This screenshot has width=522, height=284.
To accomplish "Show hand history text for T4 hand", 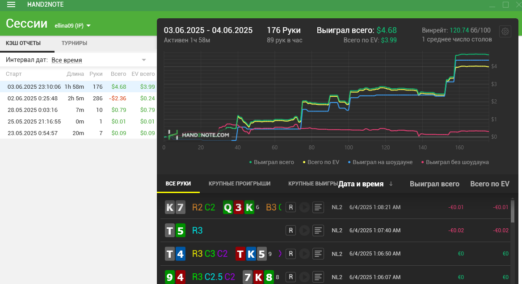I will click(x=318, y=254).
